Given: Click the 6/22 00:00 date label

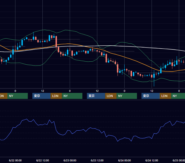Looking at the screenshot, I should 15,160.
